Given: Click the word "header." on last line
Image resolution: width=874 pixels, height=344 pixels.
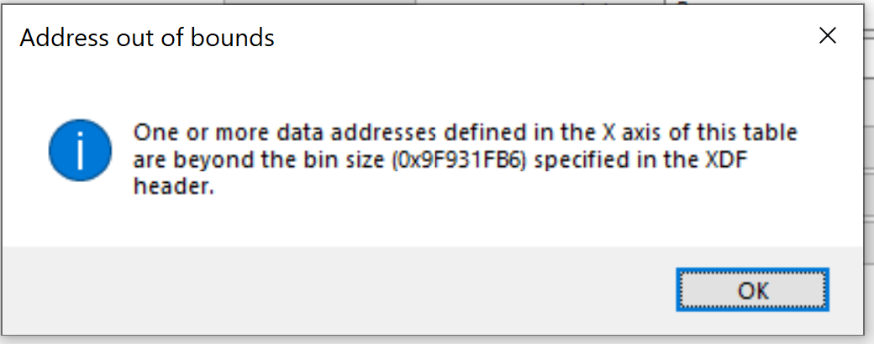Looking at the screenshot, I should click(x=174, y=187).
